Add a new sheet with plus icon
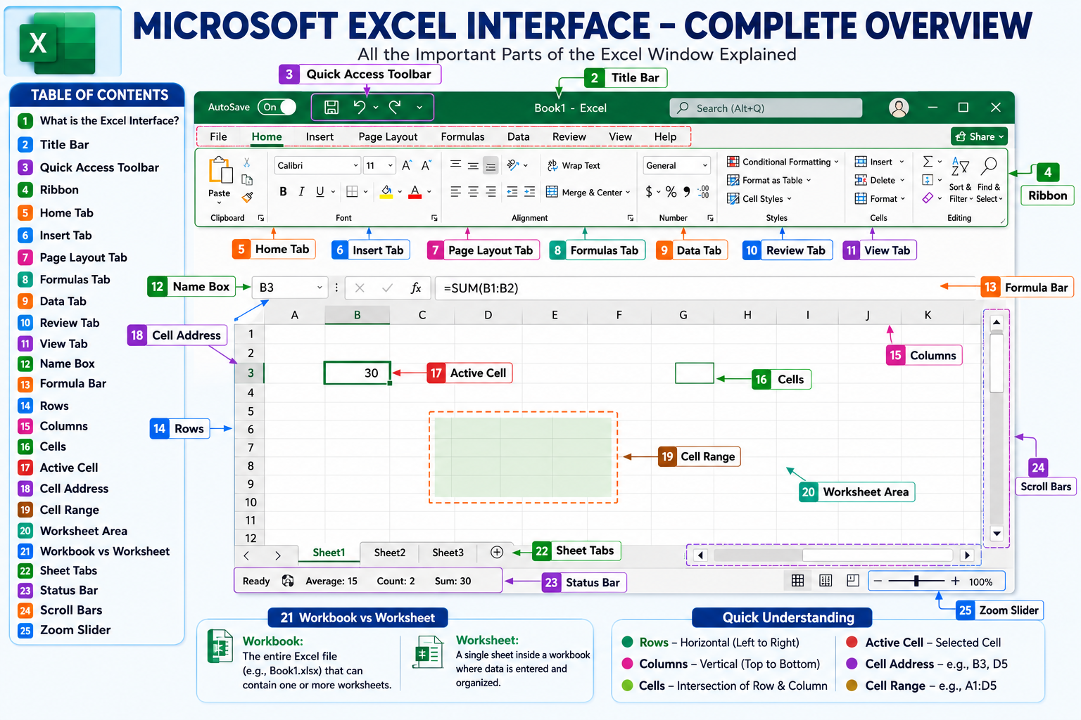The image size is (1081, 720). tap(497, 552)
